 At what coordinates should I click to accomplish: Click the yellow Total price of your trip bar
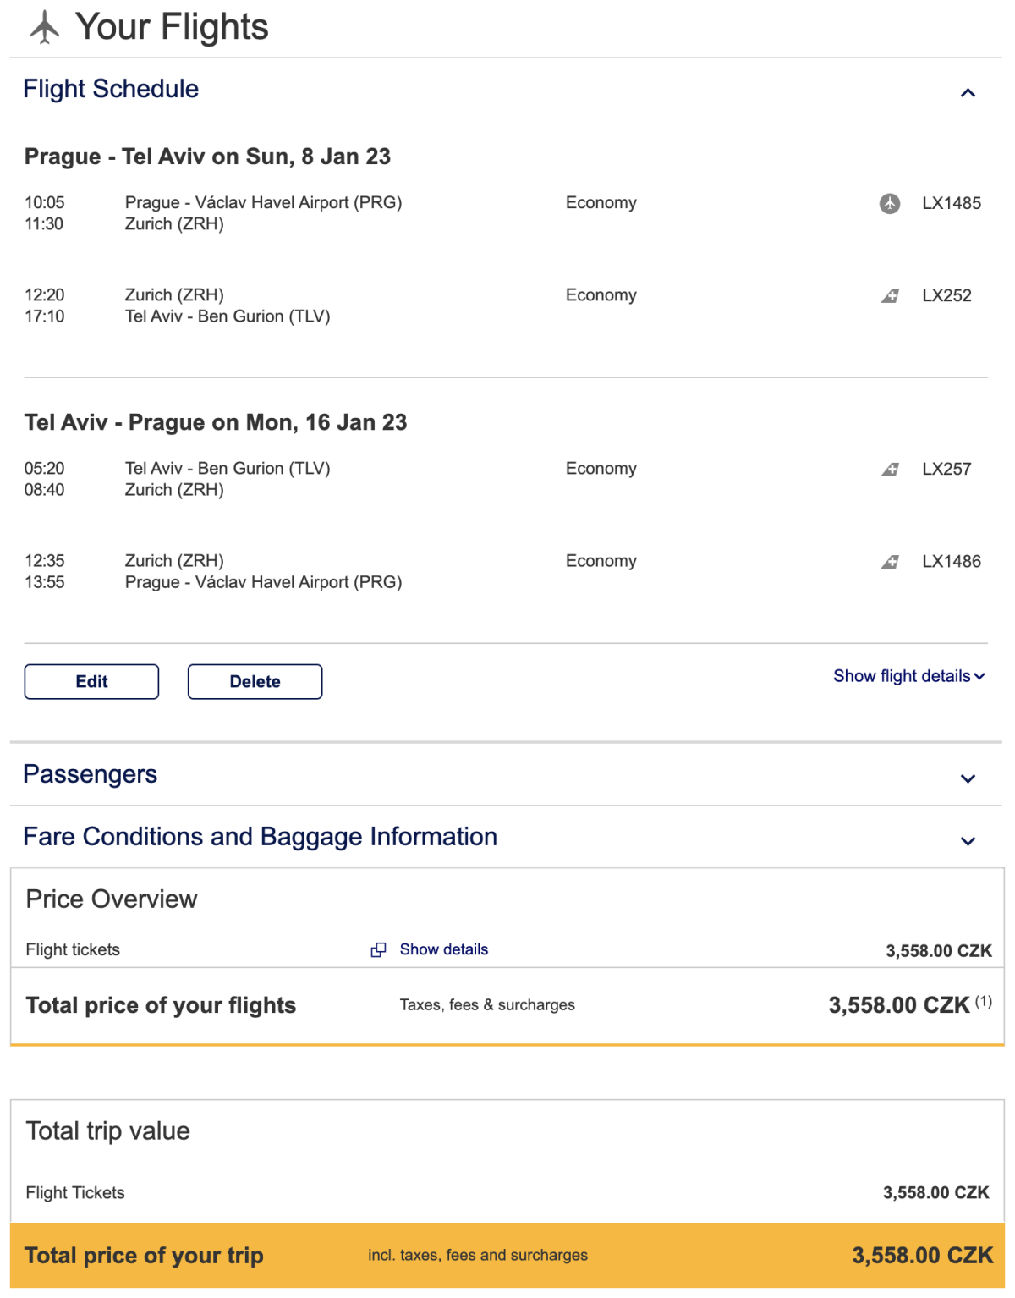(507, 1255)
